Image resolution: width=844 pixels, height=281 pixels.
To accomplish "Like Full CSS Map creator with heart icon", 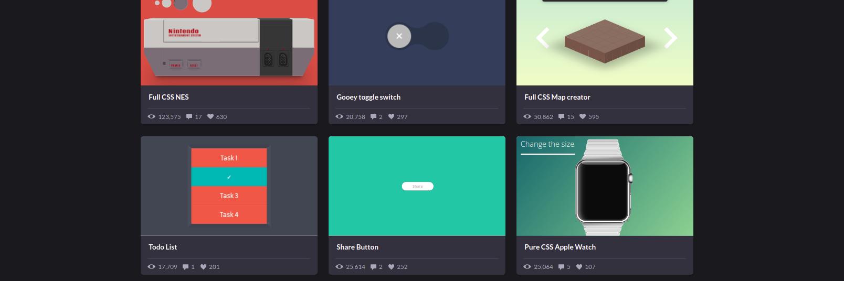I will tap(583, 116).
